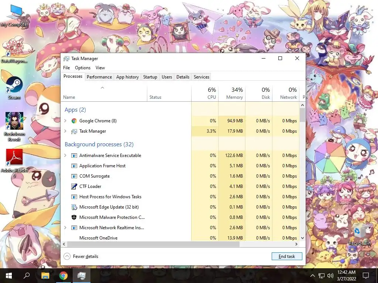
Task: Open Rushdown Revolt desktop shortcut
Action: click(14, 126)
